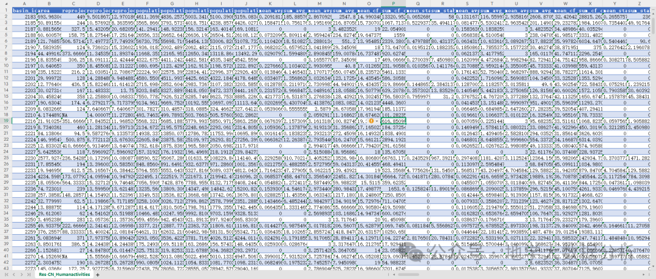Click the NA cell in row 18
This screenshot has width=656, height=279.
73,115
